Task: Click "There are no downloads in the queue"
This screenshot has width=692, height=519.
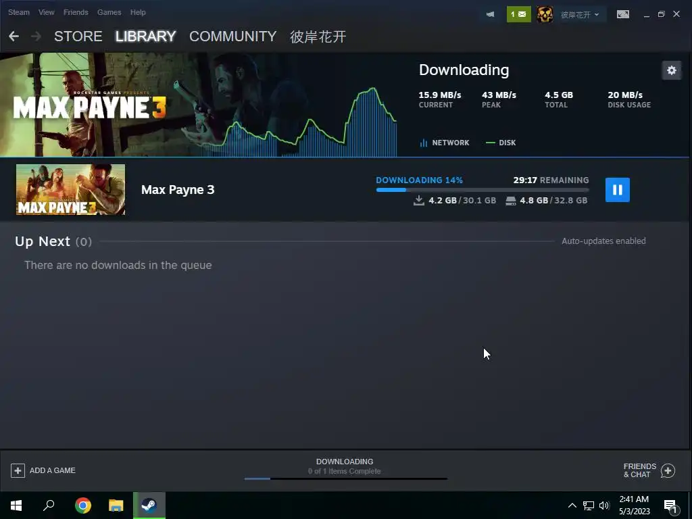Action: (118, 265)
